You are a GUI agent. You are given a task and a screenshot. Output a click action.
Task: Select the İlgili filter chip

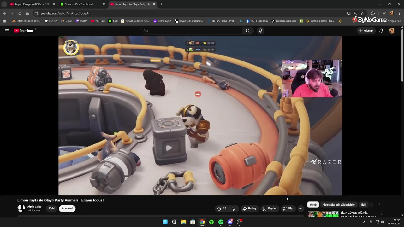coord(364,205)
